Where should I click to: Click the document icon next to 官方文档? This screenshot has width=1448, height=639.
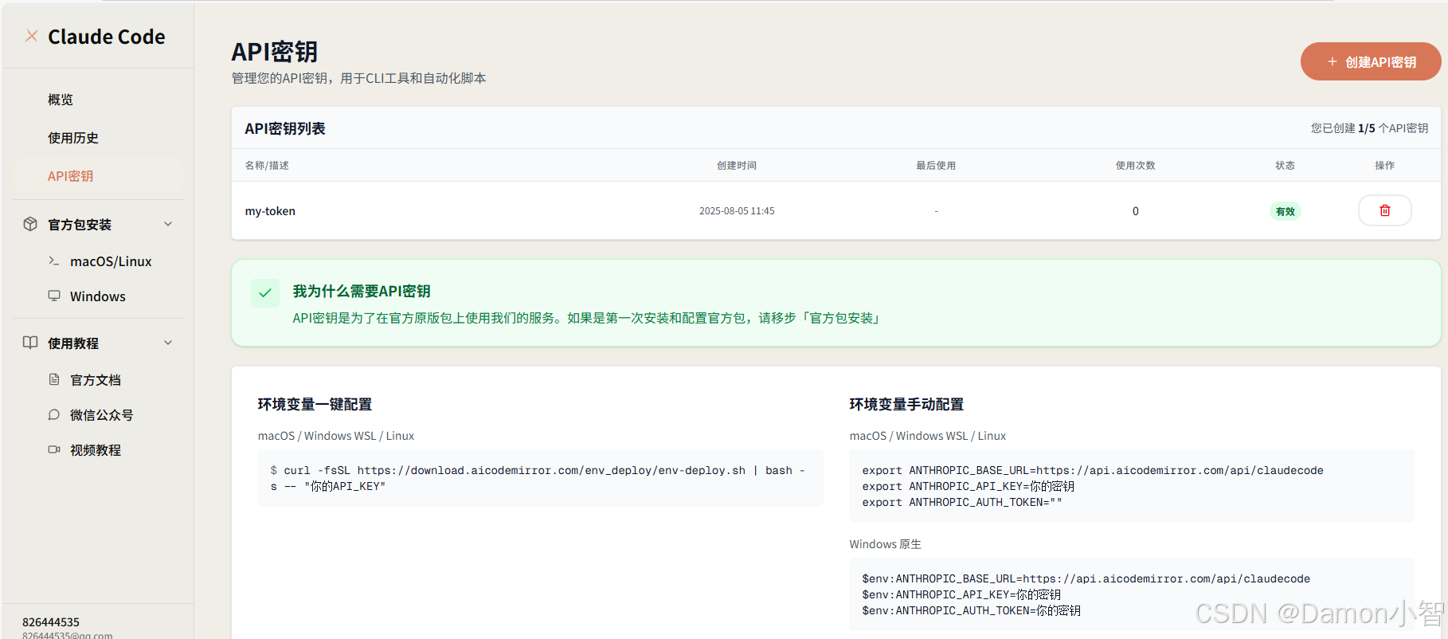coord(54,379)
